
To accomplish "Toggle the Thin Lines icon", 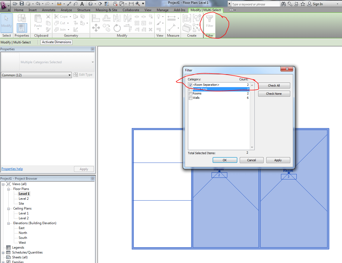I will point(107,4).
